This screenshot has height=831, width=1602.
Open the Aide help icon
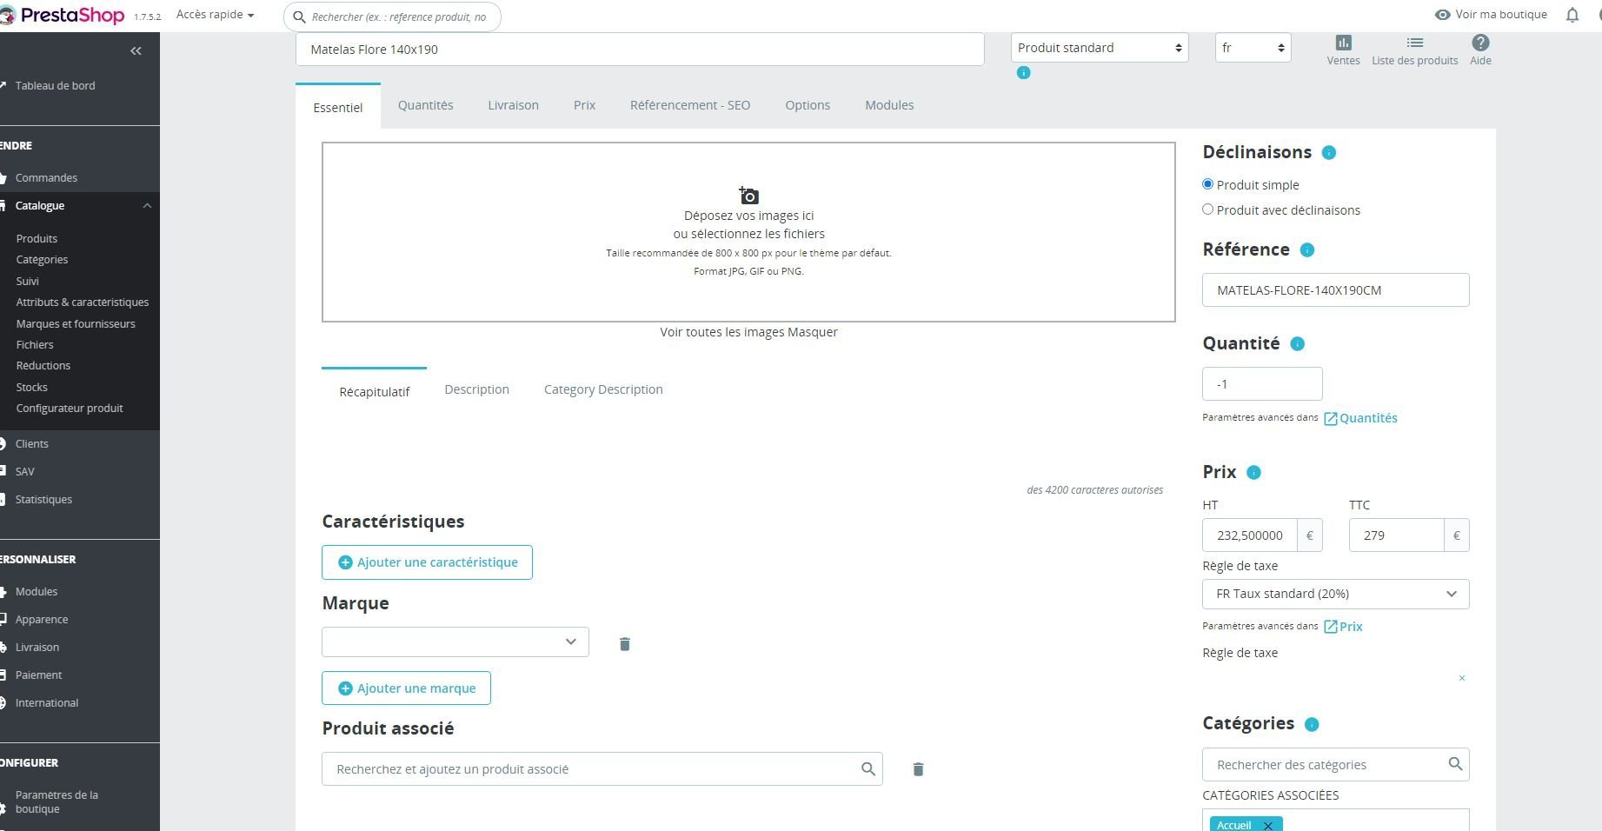click(x=1480, y=43)
